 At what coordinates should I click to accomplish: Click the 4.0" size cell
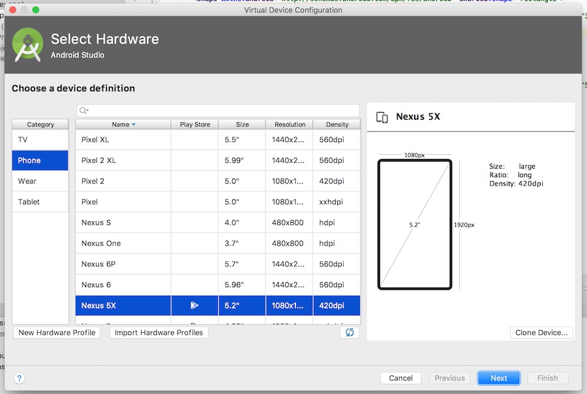click(x=242, y=223)
